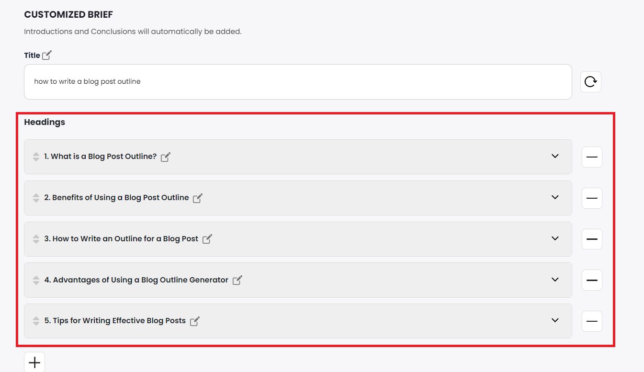Open chevron for 'Advantages of Using' heading
The width and height of the screenshot is (644, 372).
(x=555, y=280)
